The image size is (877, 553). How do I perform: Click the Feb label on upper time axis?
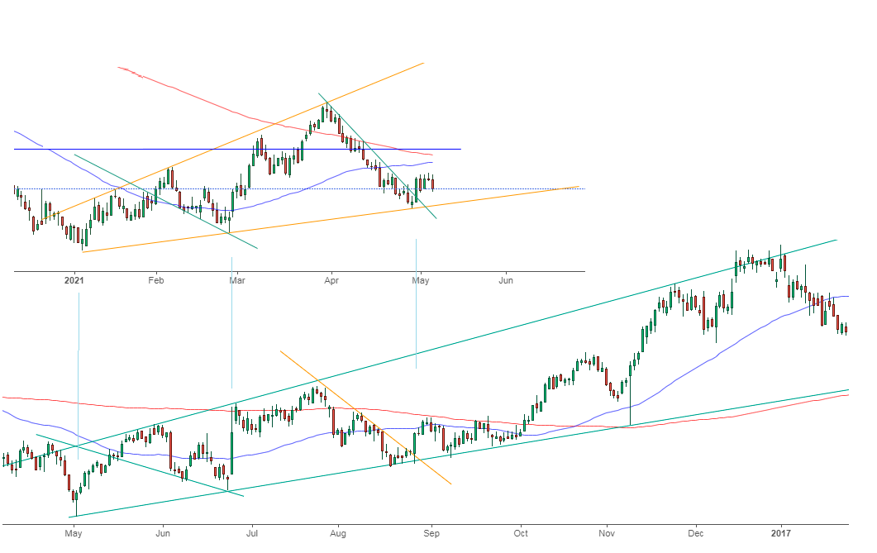(x=156, y=281)
